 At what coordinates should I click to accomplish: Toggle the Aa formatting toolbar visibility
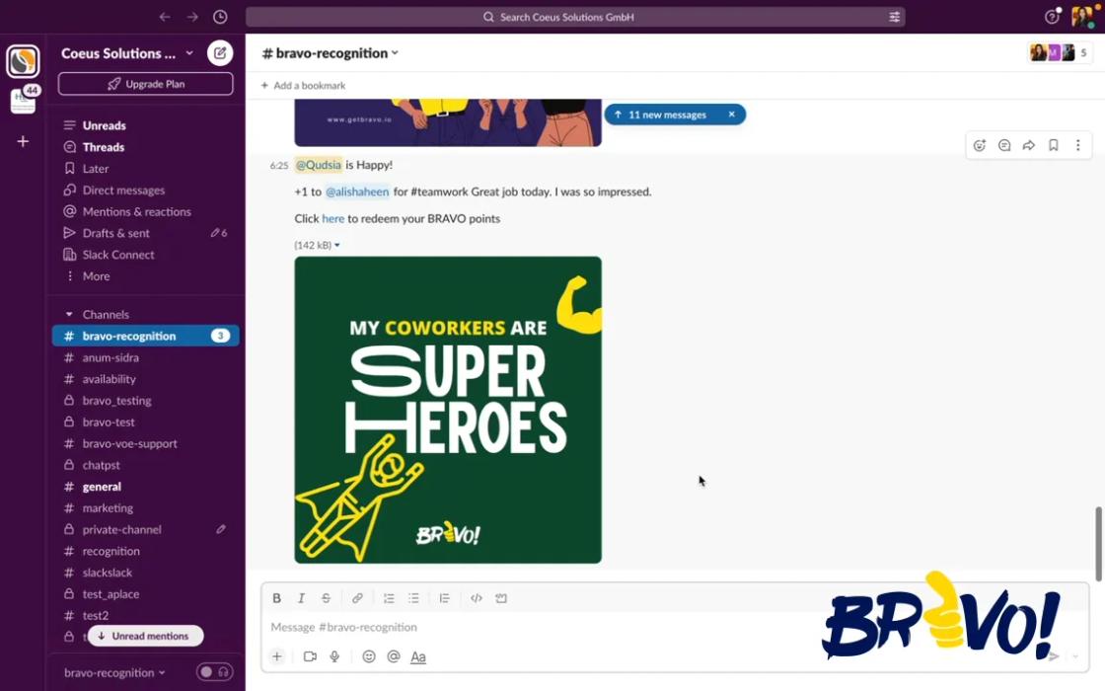(418, 656)
